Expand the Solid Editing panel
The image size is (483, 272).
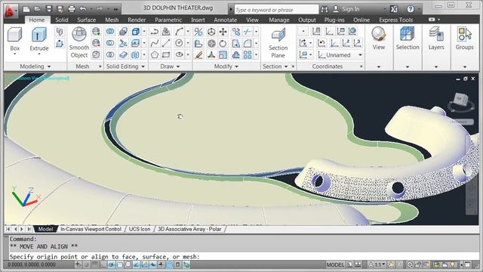pyautogui.click(x=125, y=66)
